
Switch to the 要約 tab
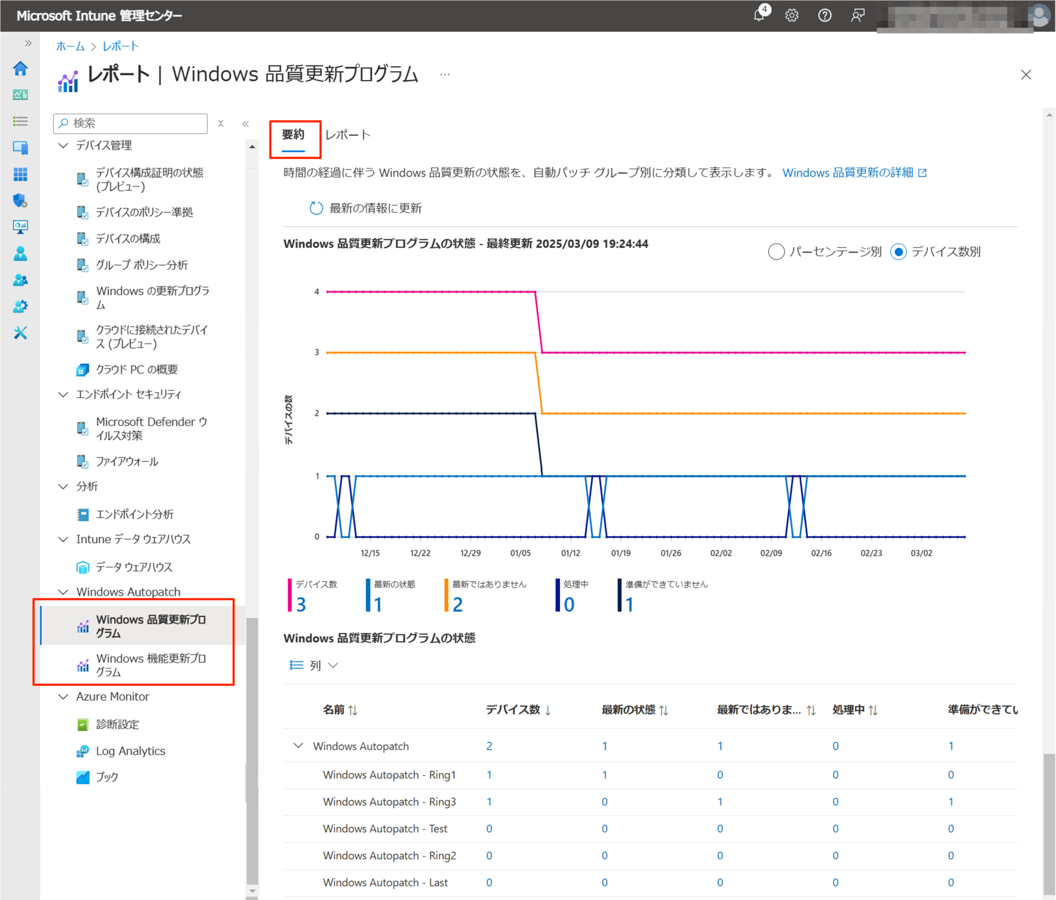click(292, 135)
